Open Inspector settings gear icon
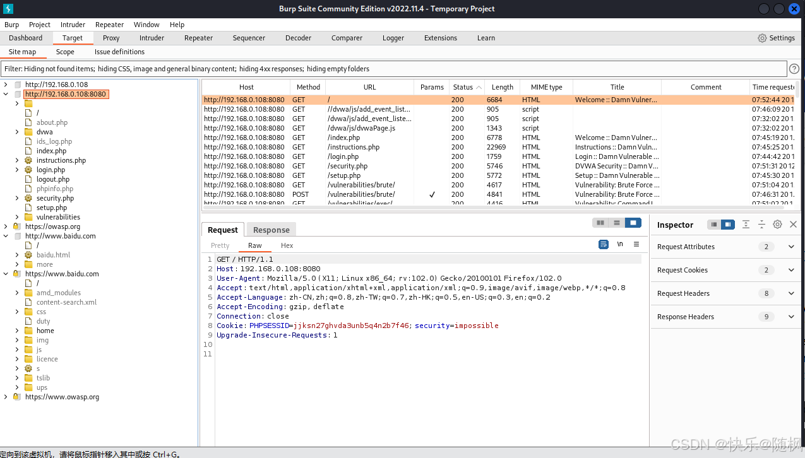The image size is (805, 458). pos(777,225)
